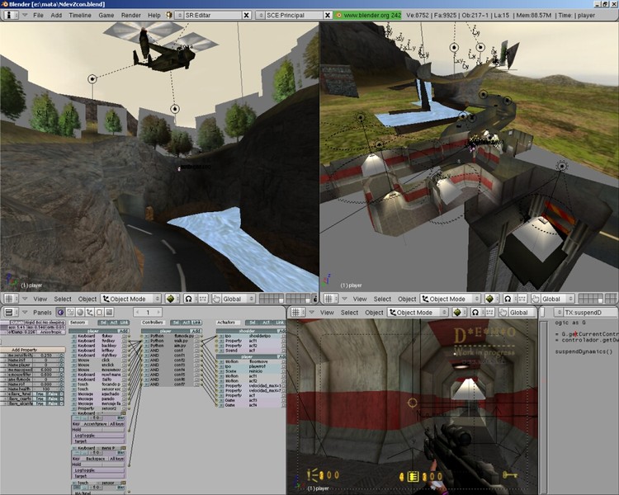Open Select menu in top-right 3D view
619x495 pixels.
[x=382, y=299]
